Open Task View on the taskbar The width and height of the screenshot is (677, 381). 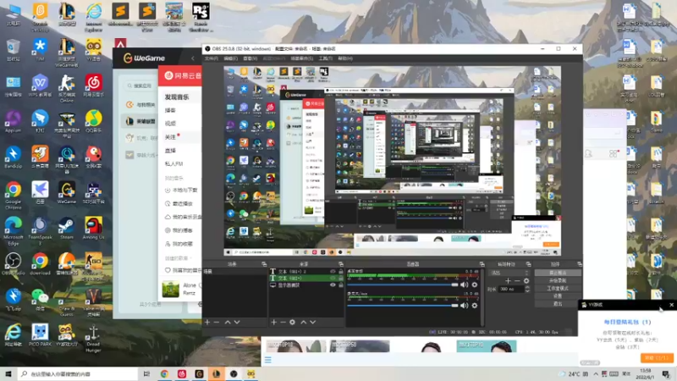tap(146, 373)
